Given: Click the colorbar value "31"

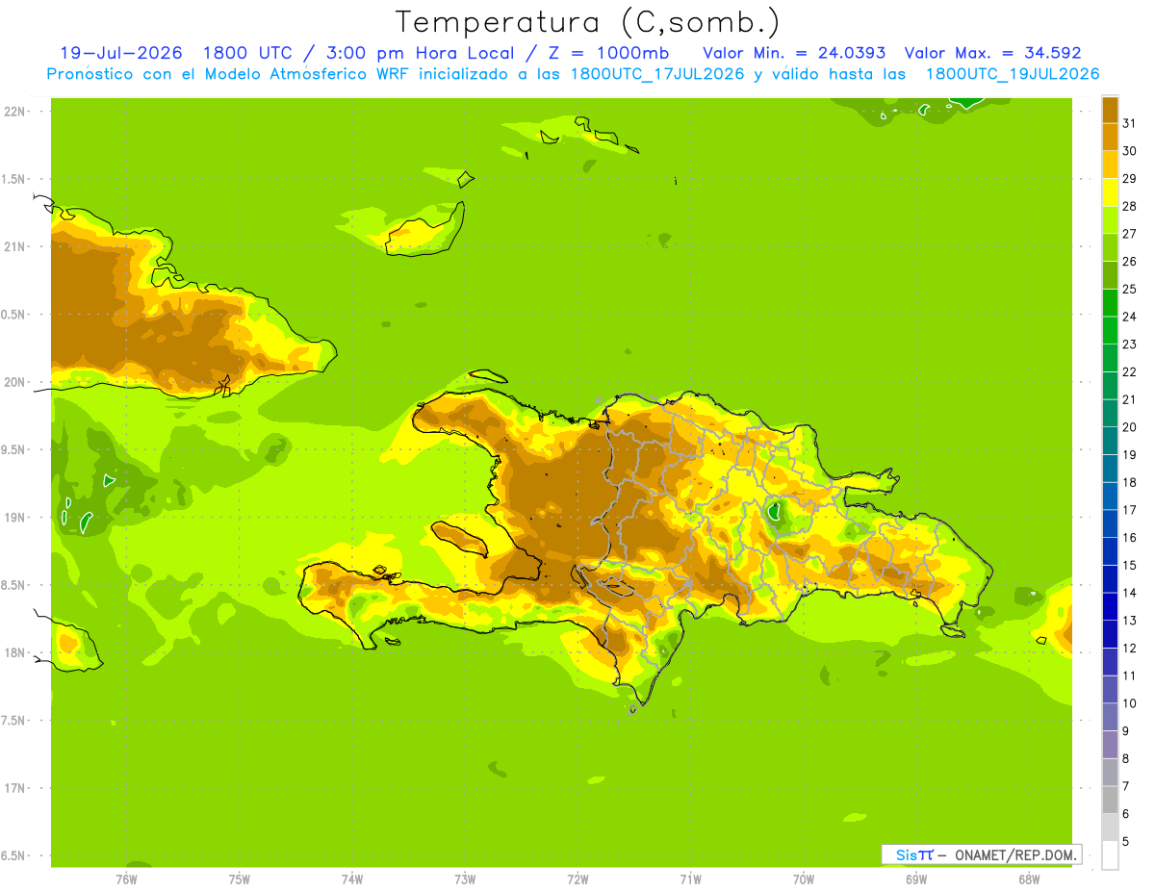Looking at the screenshot, I should 1130,123.
